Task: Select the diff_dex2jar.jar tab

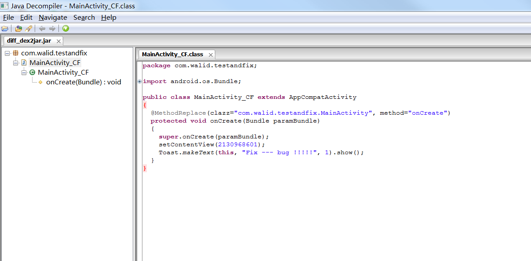Action: click(x=29, y=41)
